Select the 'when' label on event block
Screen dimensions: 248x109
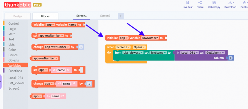tap(111, 47)
